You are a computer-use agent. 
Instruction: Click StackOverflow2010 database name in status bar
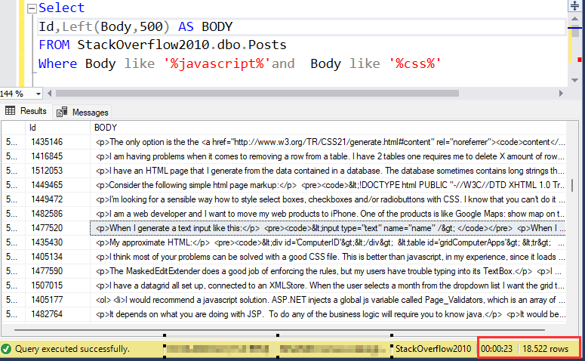click(433, 349)
